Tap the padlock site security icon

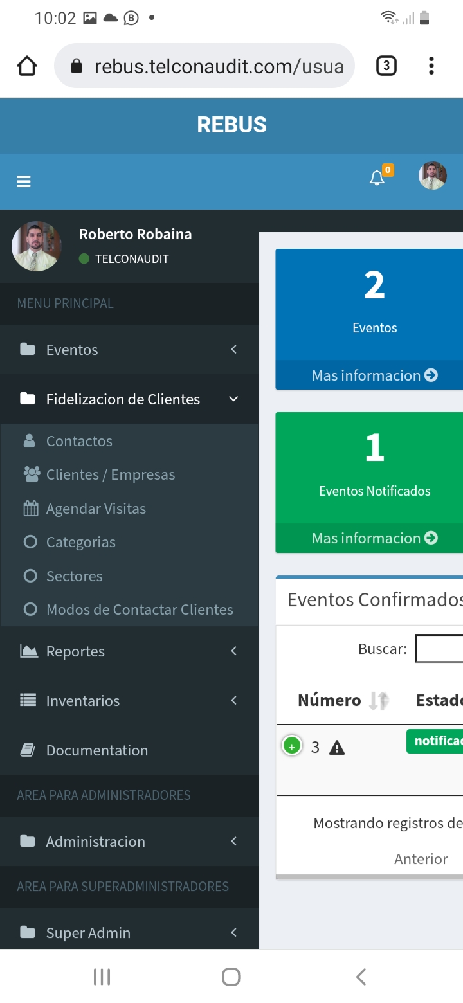77,66
